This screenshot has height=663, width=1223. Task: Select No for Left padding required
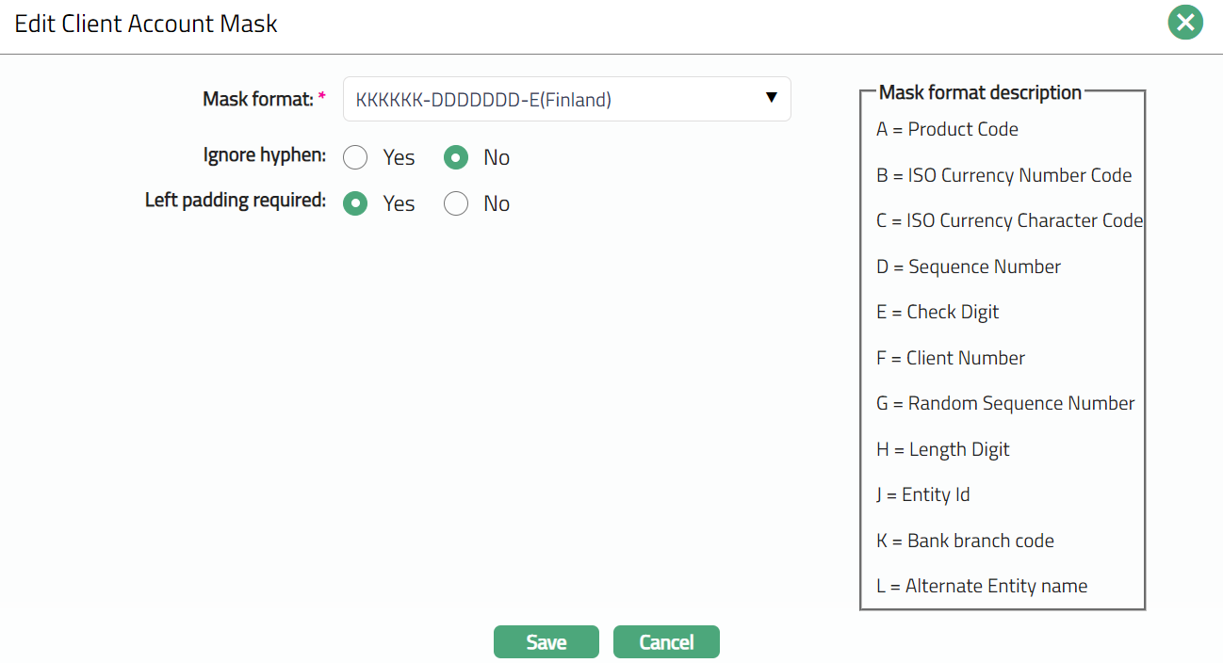click(456, 203)
